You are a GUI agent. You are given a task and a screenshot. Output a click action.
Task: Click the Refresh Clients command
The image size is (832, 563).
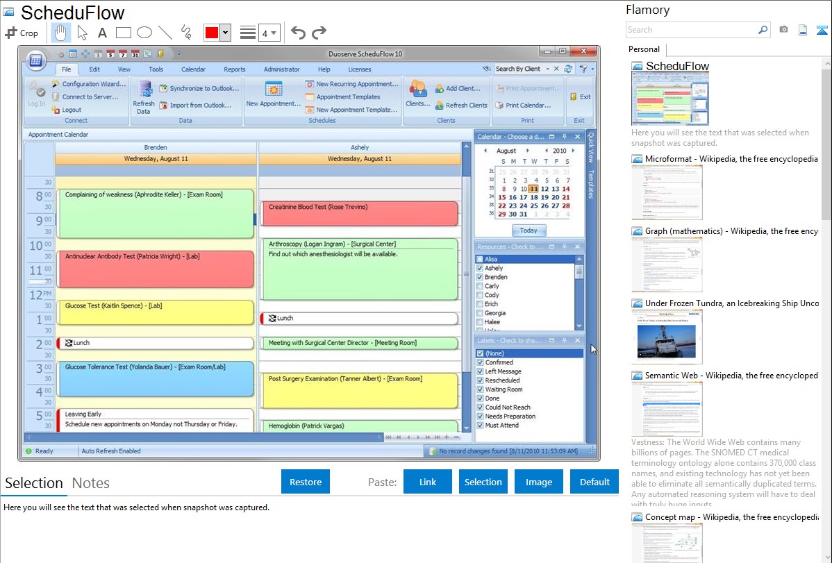coord(461,105)
